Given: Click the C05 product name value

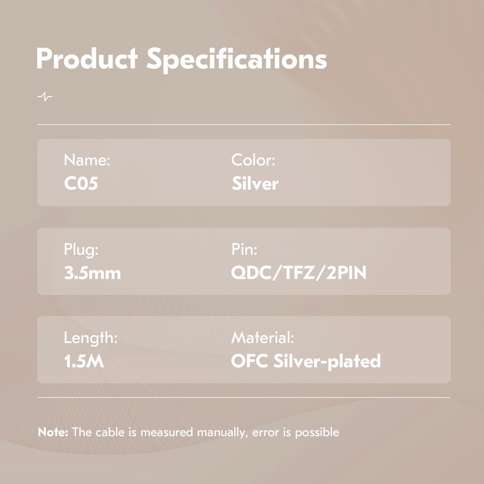Looking at the screenshot, I should (x=81, y=183).
